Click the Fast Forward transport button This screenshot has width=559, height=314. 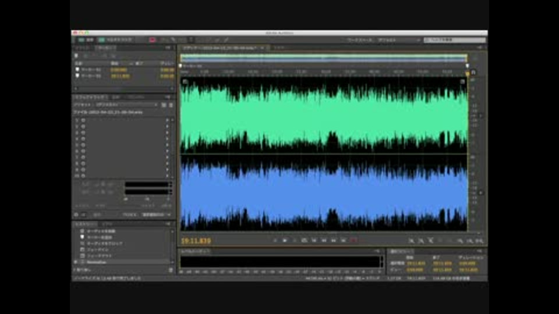[333, 241]
